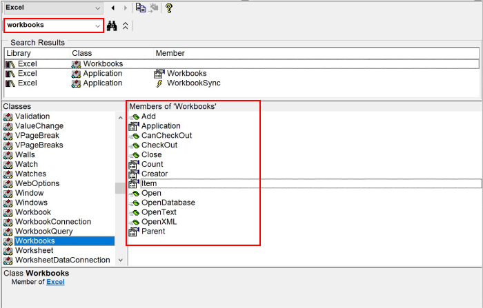The image size is (483, 308).
Task: Open the Excel library dropdown
Action: click(x=96, y=8)
